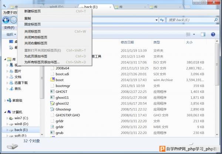Viewport: 222px width, 154px height.
Task: Open 文档 library in navigation pane
Action: point(18,77)
